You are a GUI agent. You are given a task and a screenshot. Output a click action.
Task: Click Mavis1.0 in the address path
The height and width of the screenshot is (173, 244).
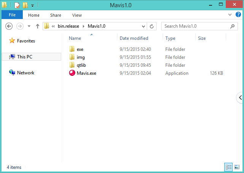97,26
